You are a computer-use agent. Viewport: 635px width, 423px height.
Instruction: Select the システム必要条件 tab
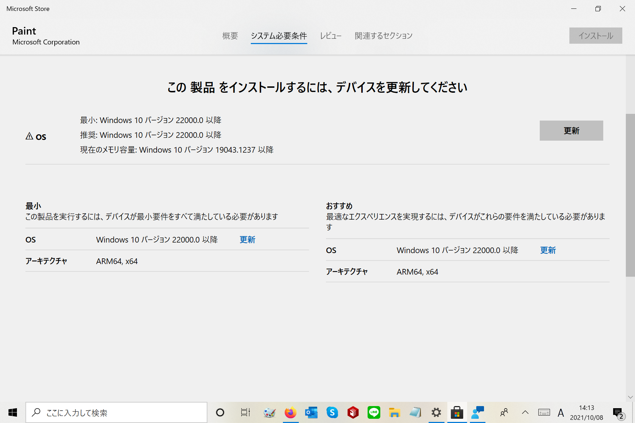click(x=279, y=36)
